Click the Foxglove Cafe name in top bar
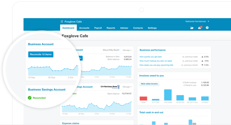 coord(73,22)
